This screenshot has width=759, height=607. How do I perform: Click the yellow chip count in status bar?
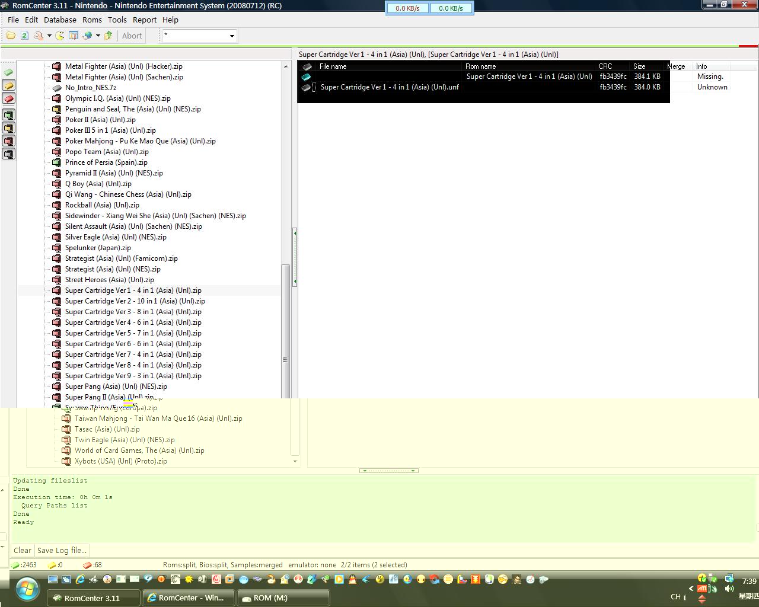click(56, 565)
